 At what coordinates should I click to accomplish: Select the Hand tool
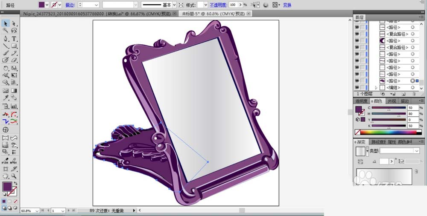(x=6, y=176)
